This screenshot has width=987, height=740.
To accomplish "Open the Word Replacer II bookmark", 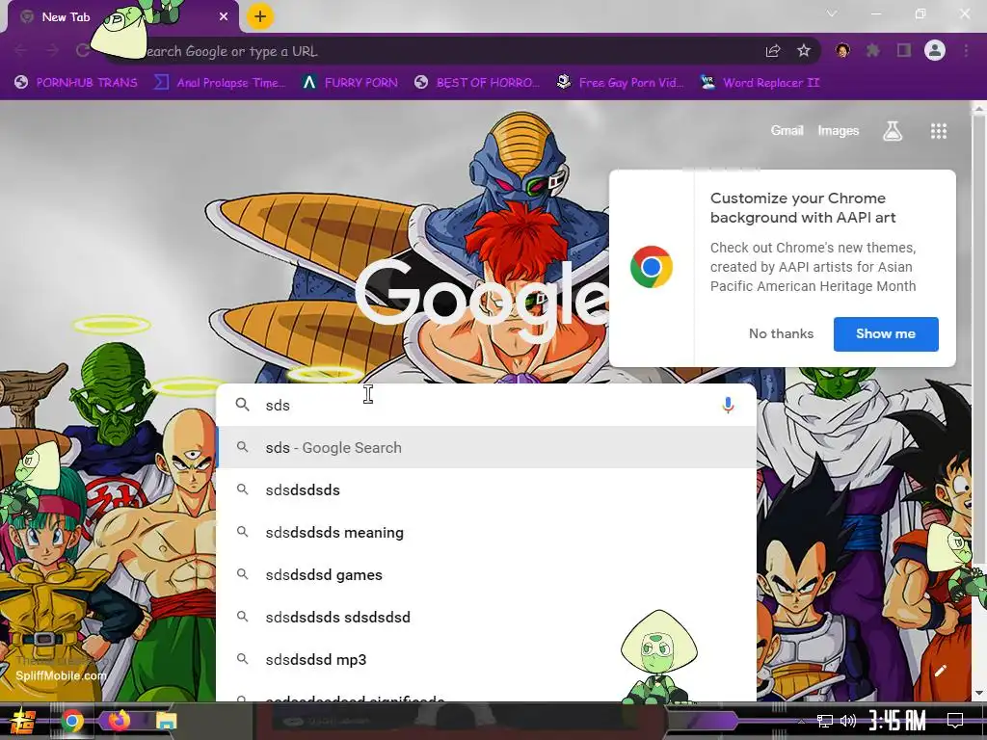I will [760, 83].
